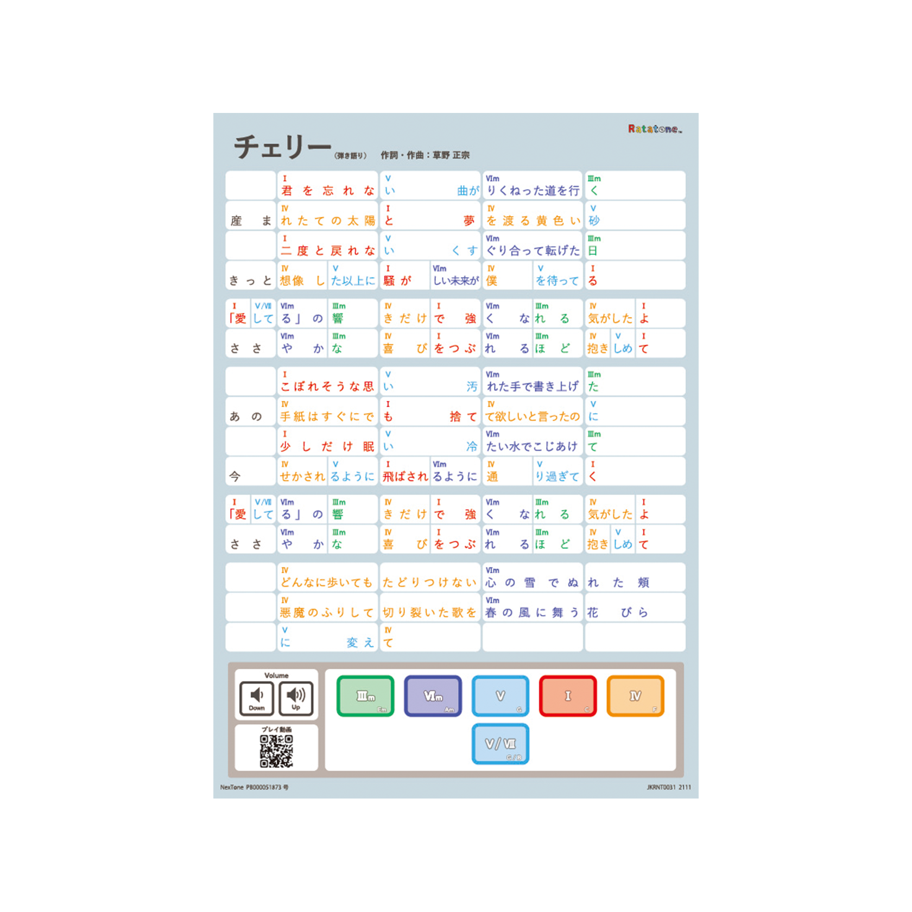Viewport: 912px width, 912px height.
Task: Click the 飛ばされ lyric cell
Action: click(405, 471)
